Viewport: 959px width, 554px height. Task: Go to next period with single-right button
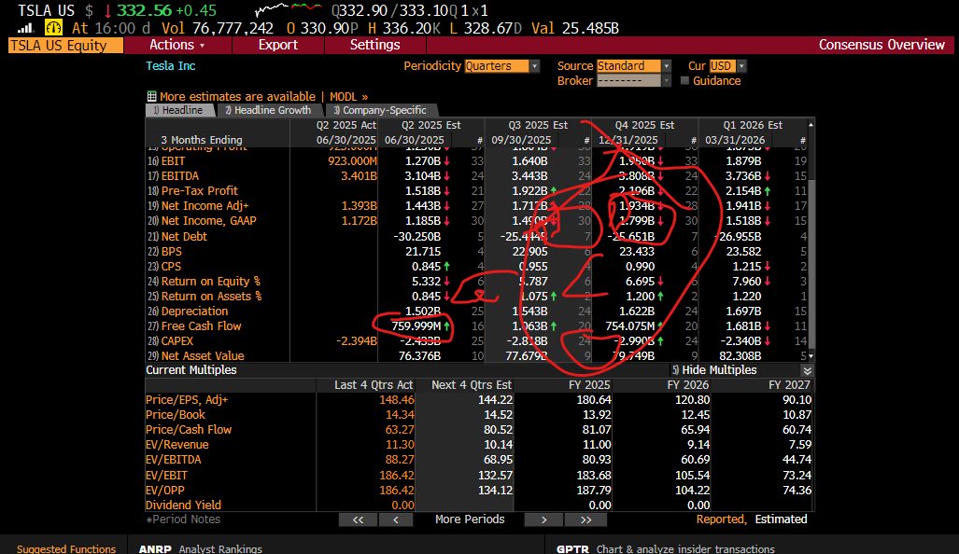(x=543, y=519)
